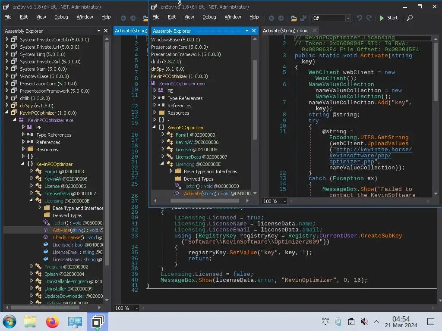Click the Open file folder icon in front toolbar
442x331 pixels.
[294, 18]
